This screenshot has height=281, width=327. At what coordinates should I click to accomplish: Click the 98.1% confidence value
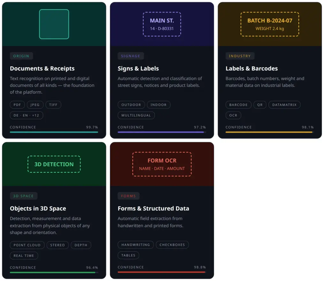tap(308, 127)
